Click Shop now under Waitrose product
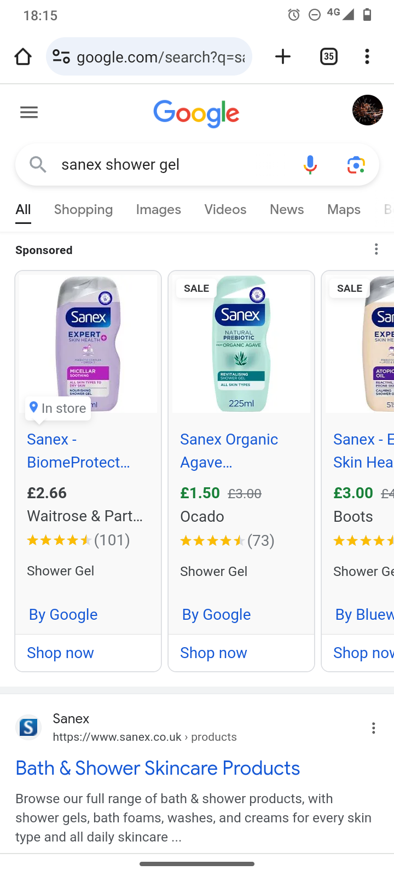Screen dimensions: 394x876 pyautogui.click(x=60, y=653)
